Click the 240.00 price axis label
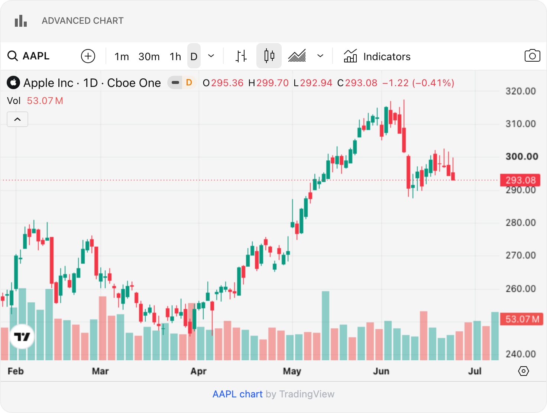This screenshot has width=547, height=413. point(521,354)
